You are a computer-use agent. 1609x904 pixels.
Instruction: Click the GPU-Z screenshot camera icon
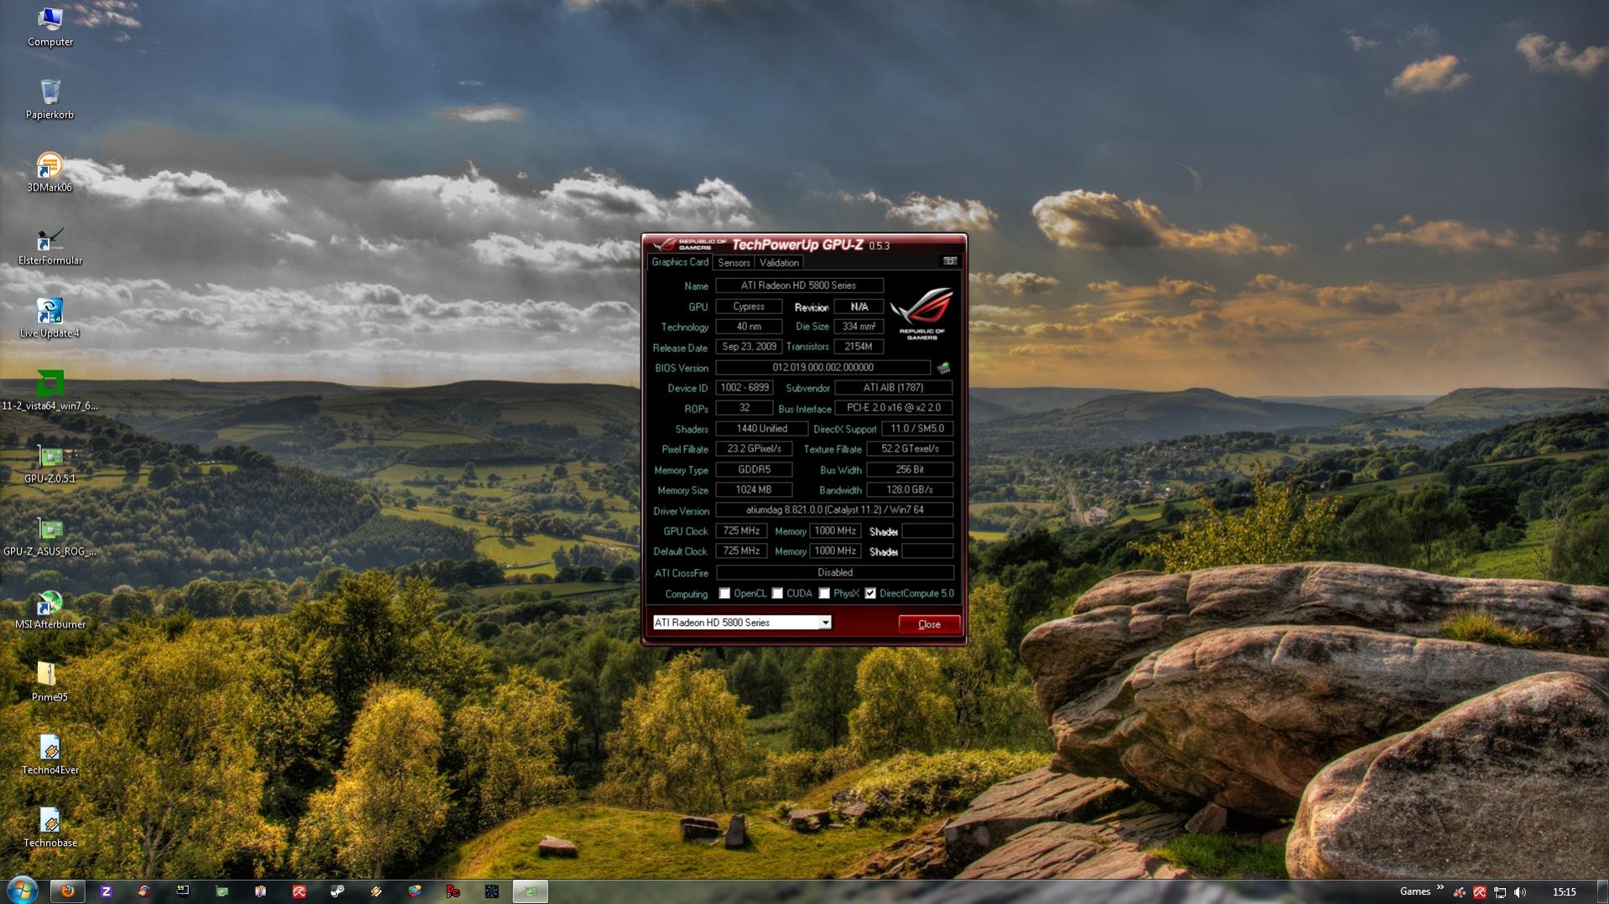950,261
